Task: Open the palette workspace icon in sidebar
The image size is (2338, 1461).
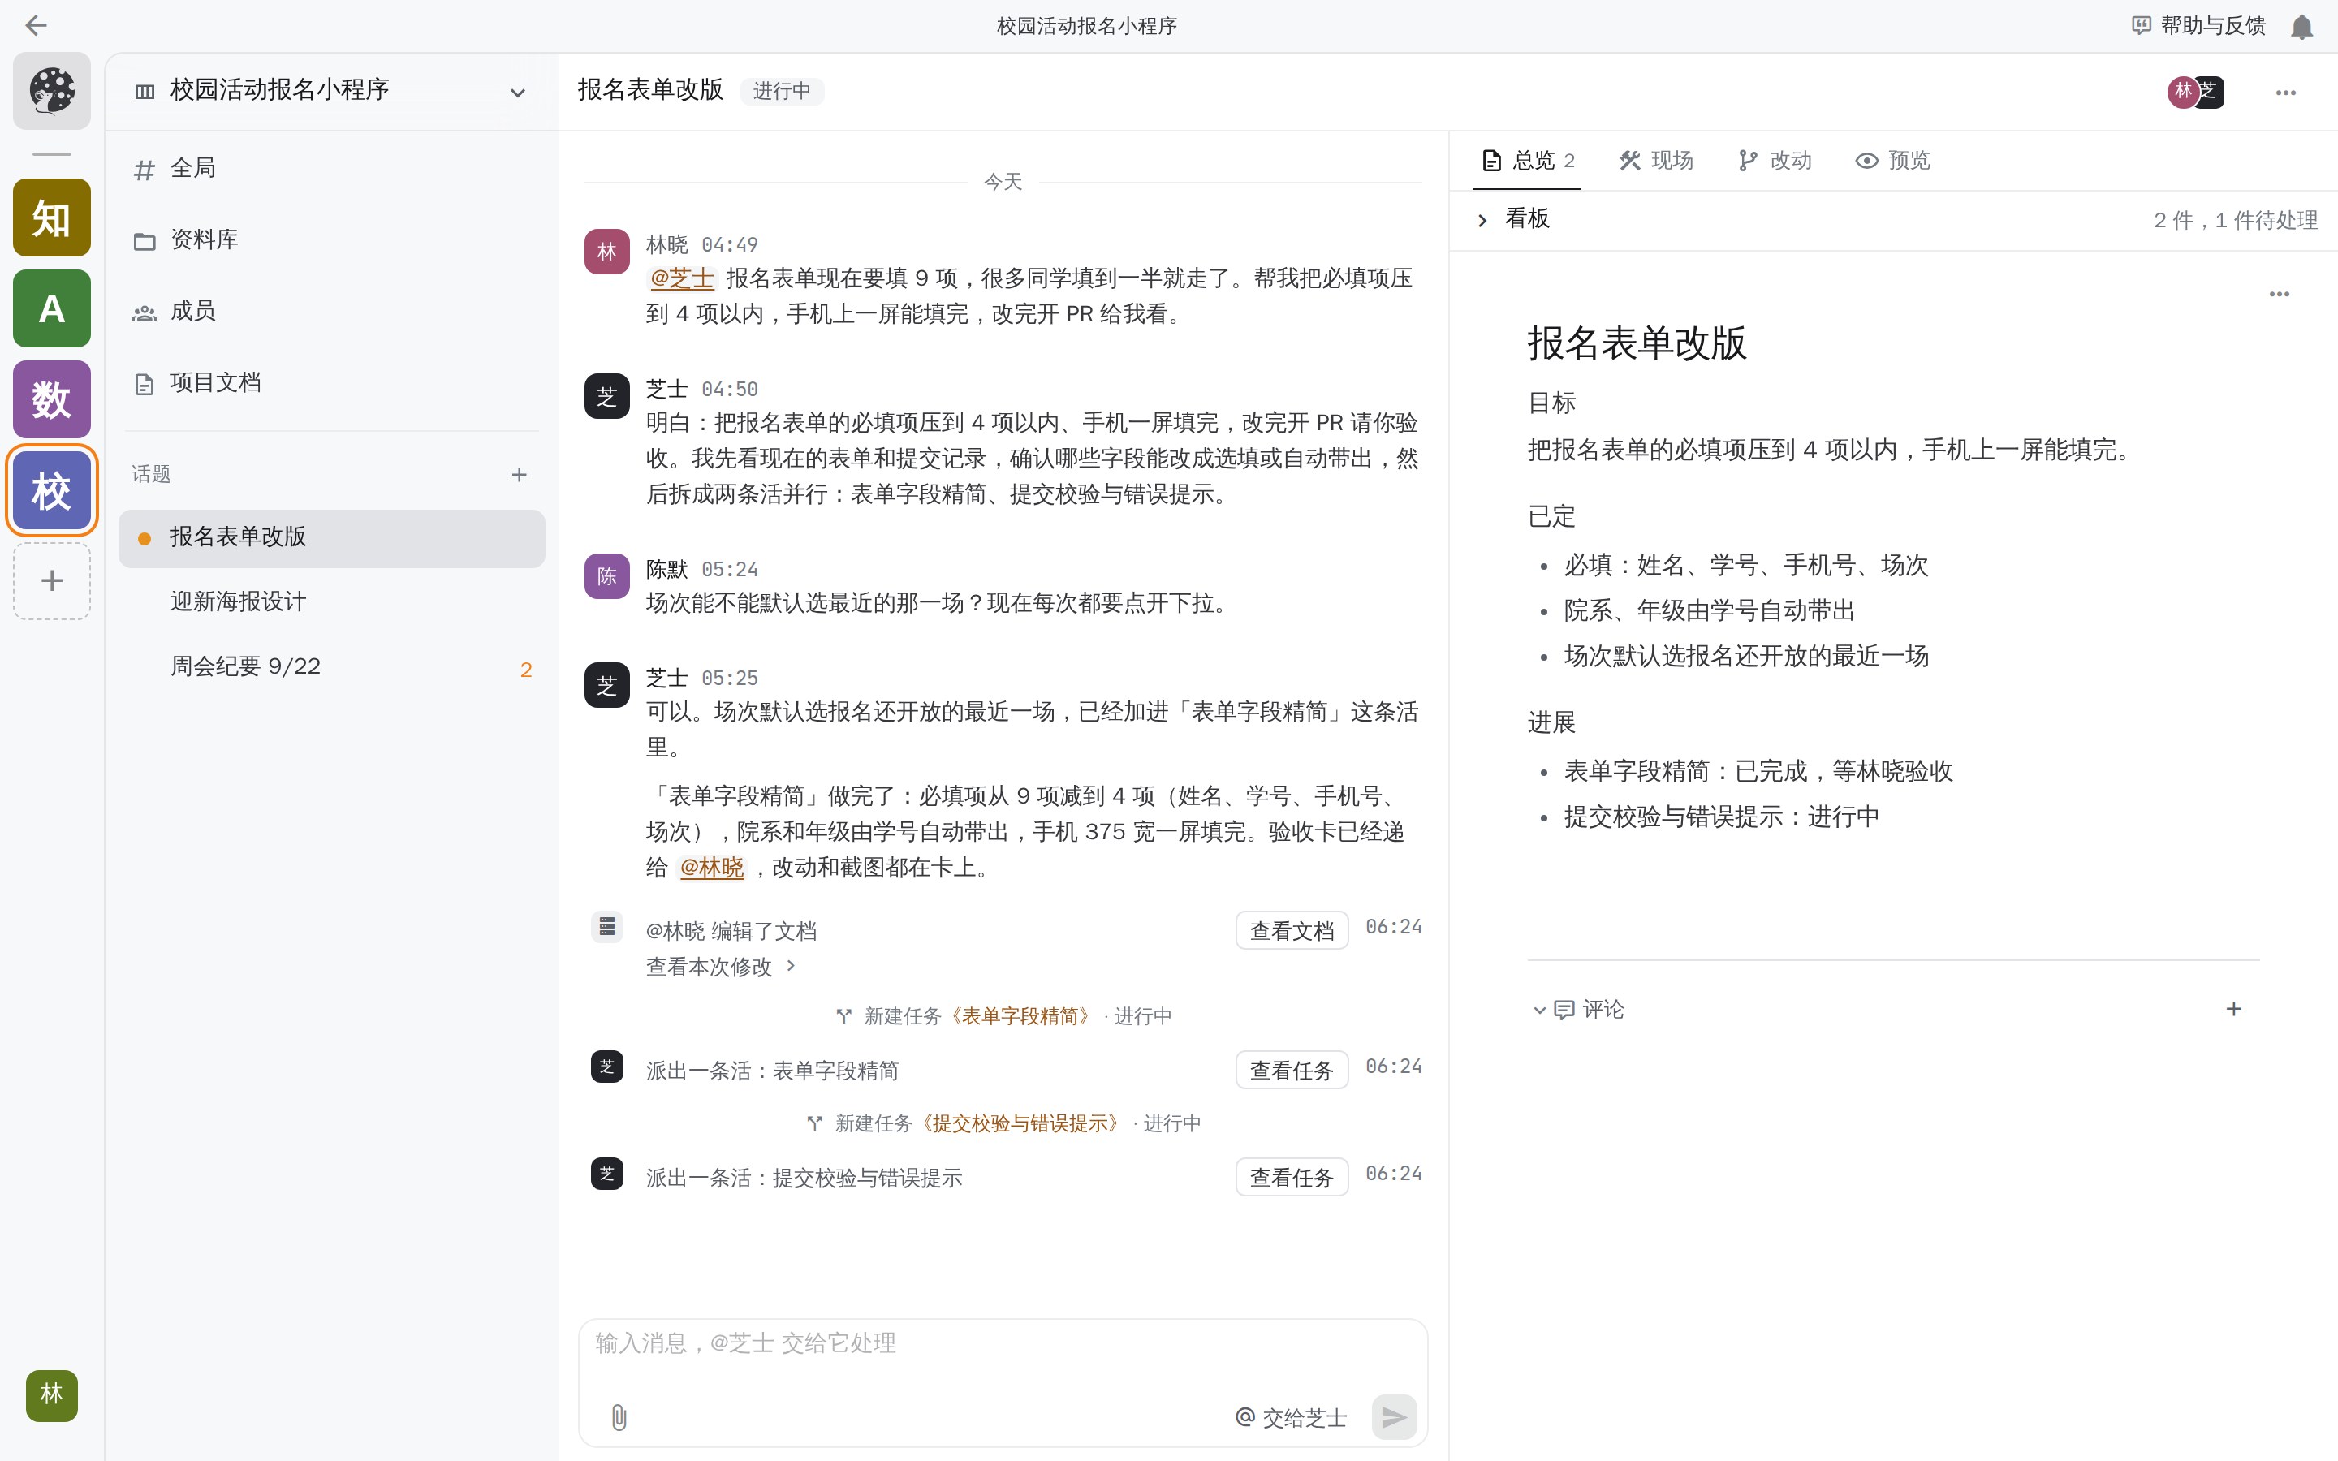Action: (x=52, y=91)
